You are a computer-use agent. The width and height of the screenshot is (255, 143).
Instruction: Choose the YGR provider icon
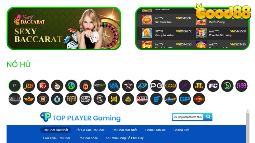199,99
